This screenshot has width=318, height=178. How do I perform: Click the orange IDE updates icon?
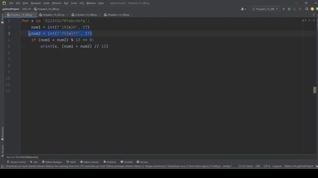(312, 9)
